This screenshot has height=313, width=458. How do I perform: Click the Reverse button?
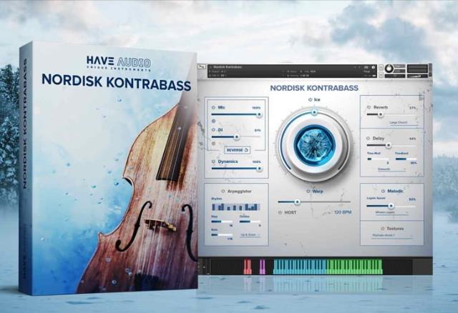tap(237, 150)
